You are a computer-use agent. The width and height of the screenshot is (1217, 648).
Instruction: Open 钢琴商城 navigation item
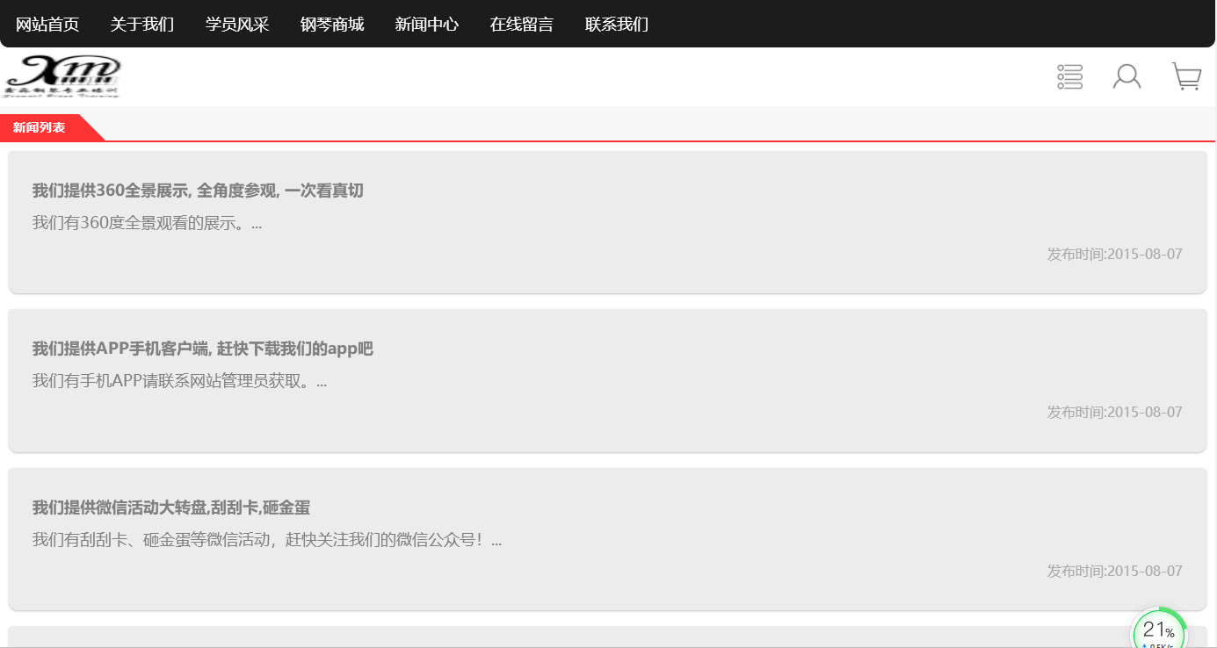(x=332, y=25)
